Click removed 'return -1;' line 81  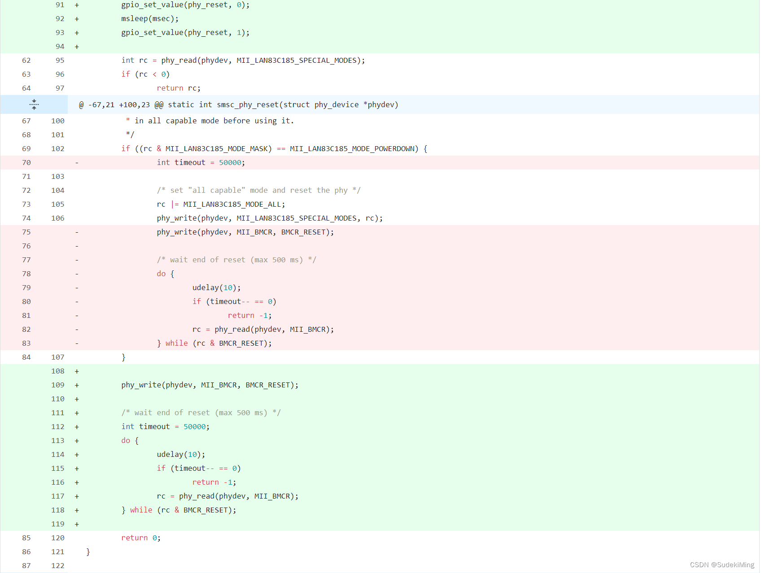pyautogui.click(x=250, y=315)
